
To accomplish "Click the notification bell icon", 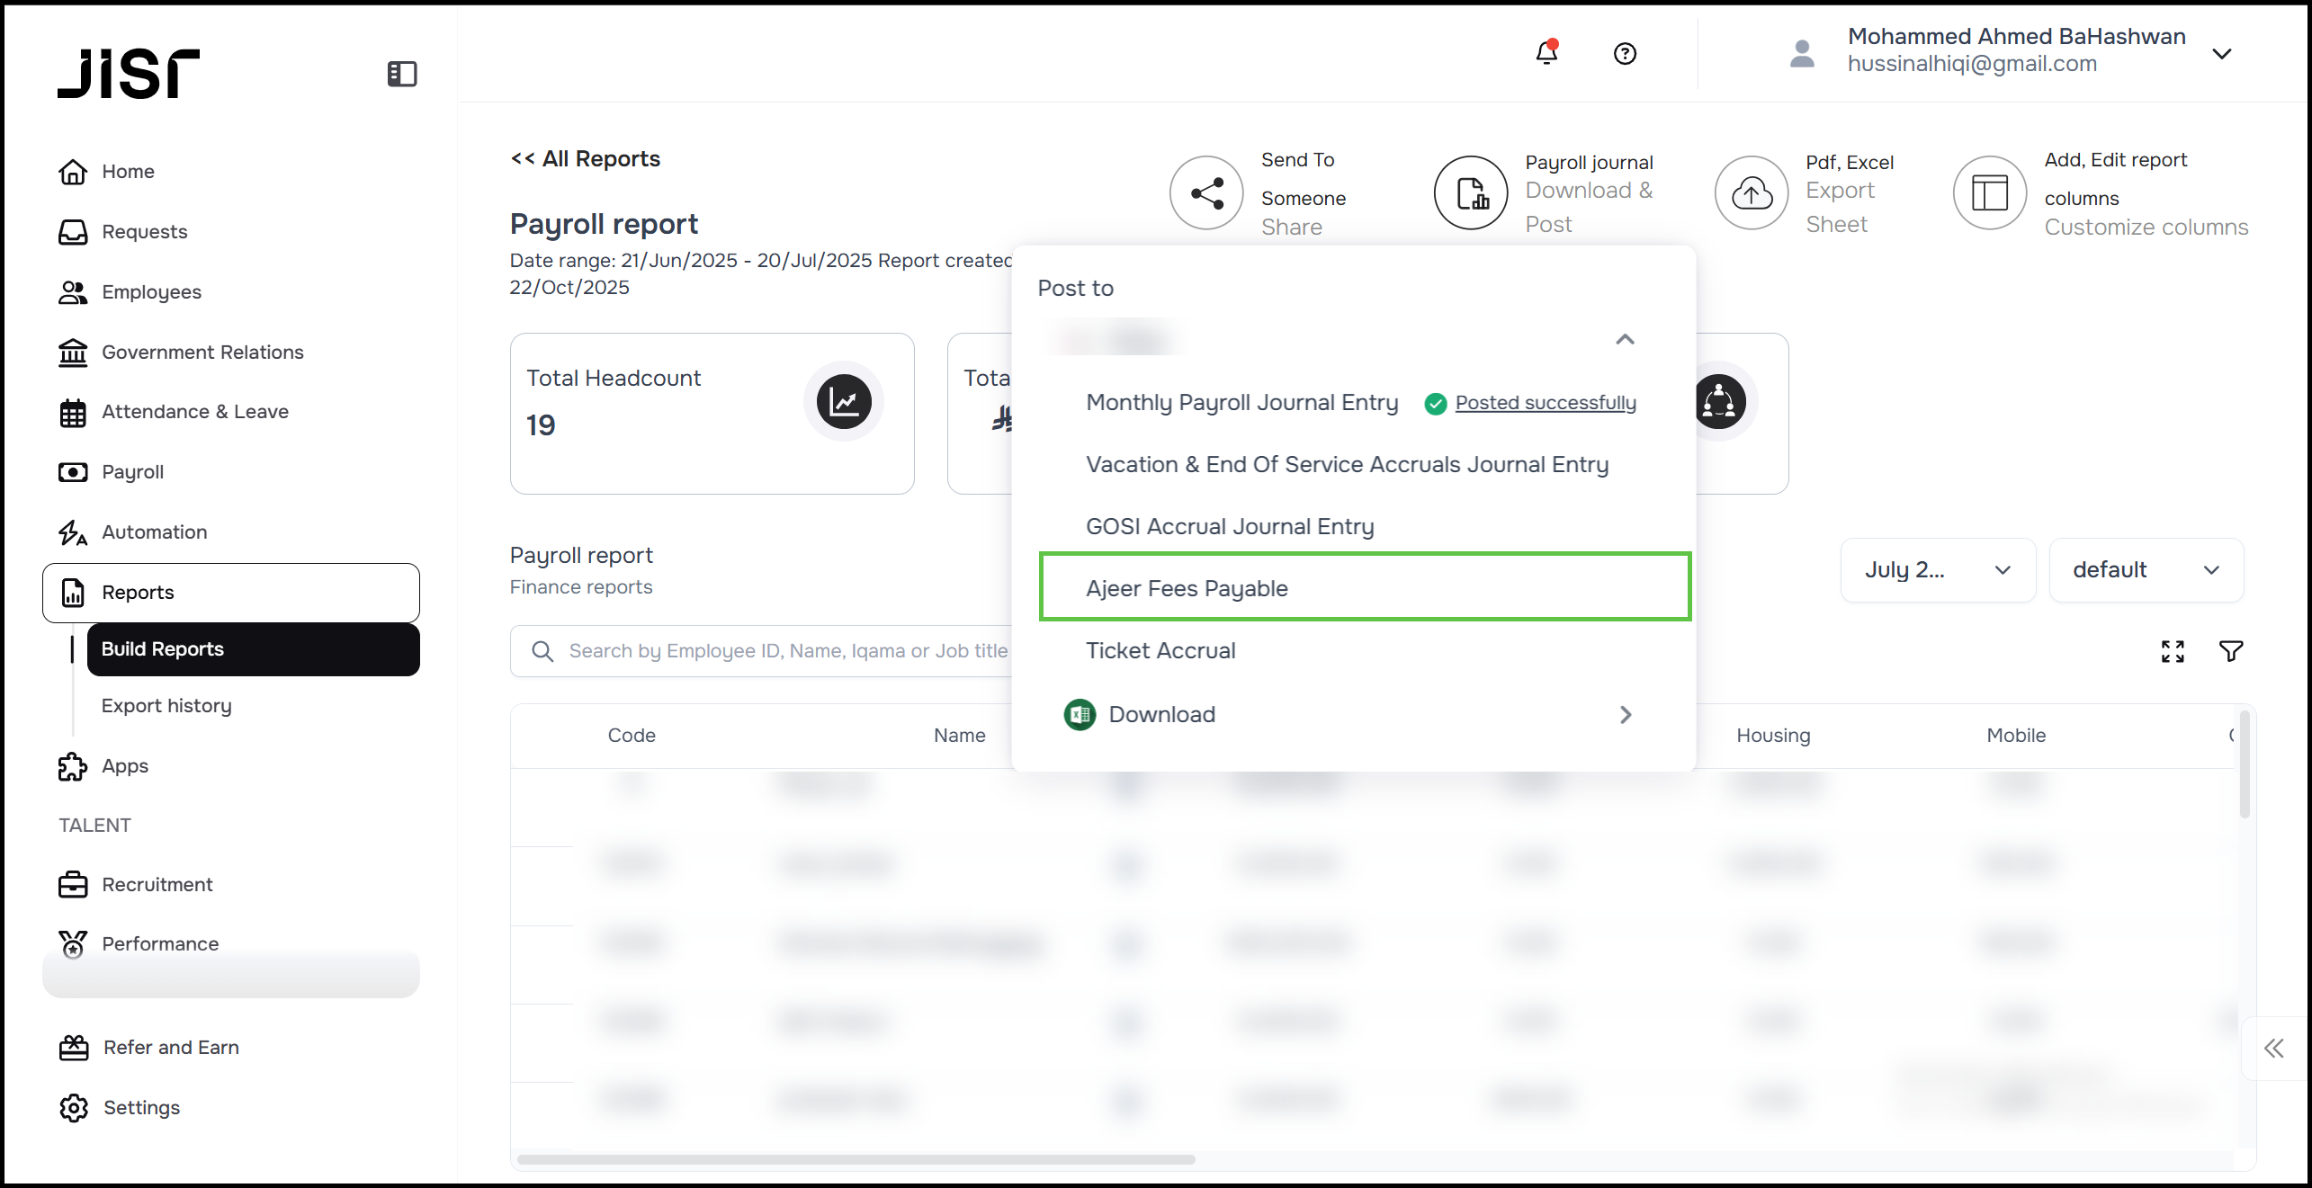I will [x=1546, y=53].
